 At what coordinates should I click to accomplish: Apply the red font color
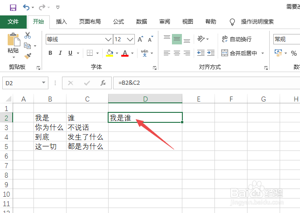pos(125,53)
